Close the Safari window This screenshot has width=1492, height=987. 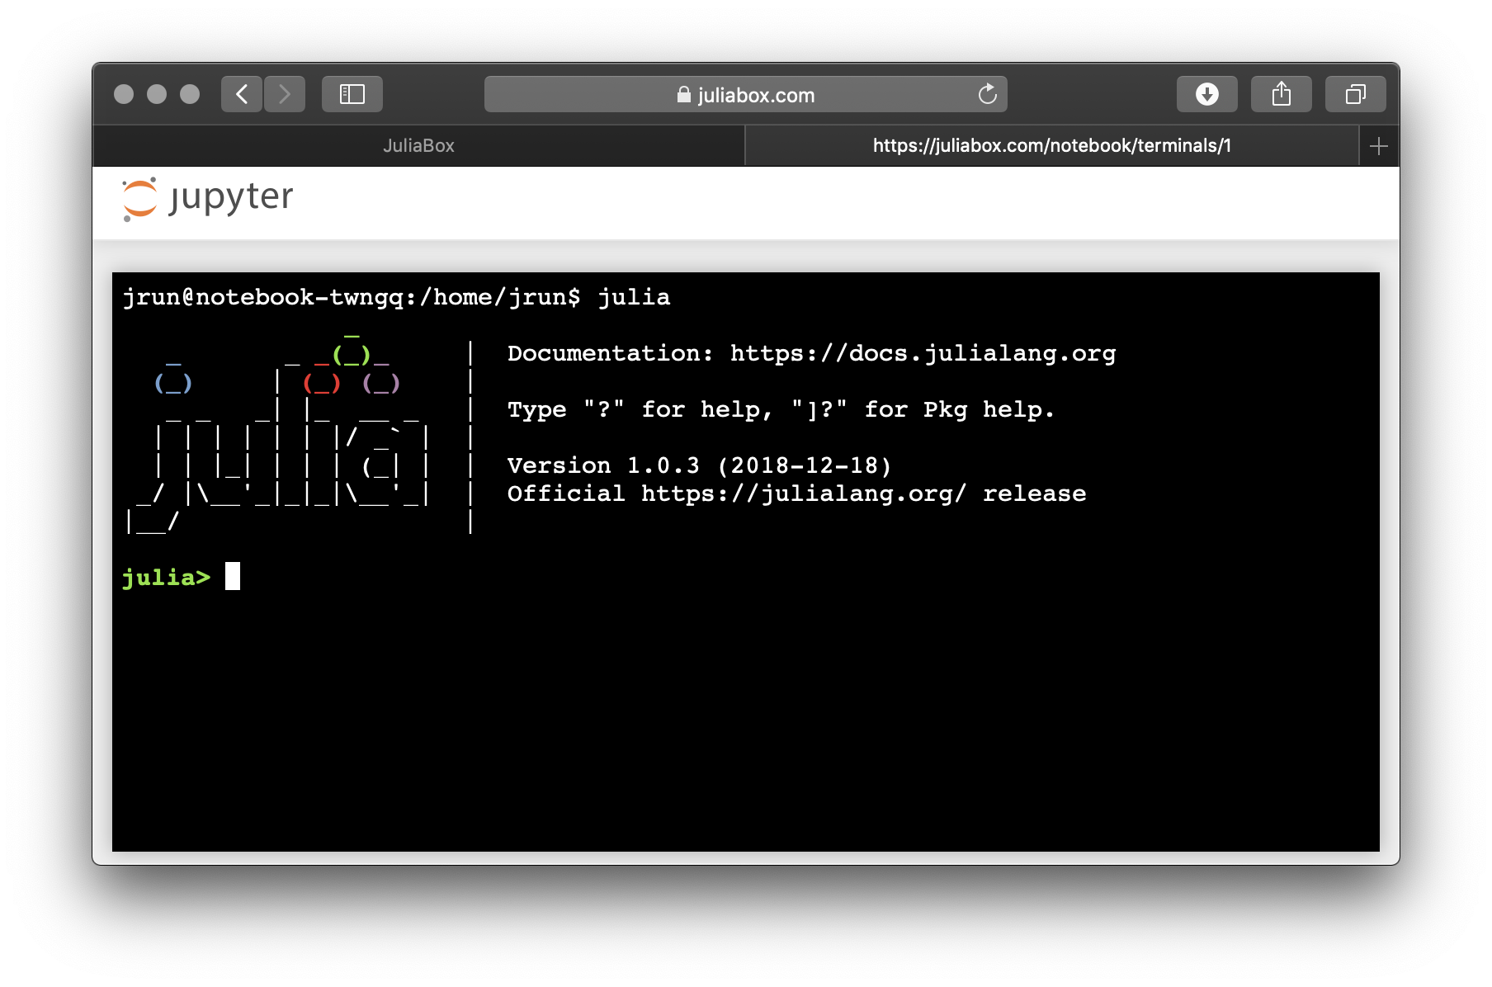[124, 94]
